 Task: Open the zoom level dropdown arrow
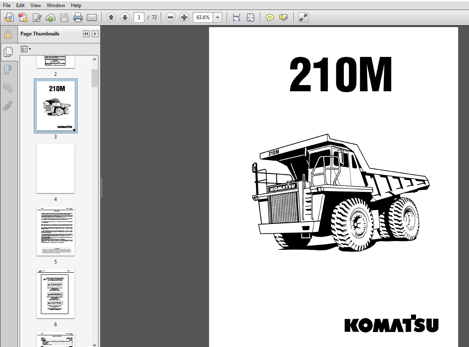tap(218, 18)
